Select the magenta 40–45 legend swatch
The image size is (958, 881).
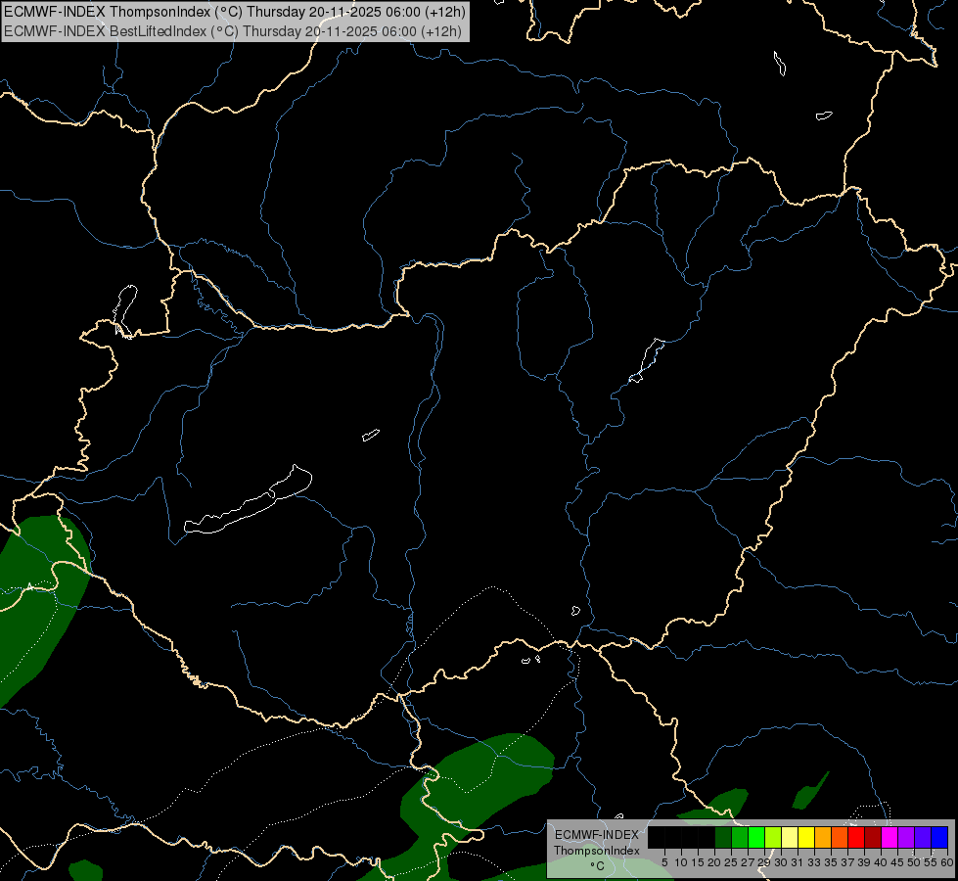tap(890, 837)
